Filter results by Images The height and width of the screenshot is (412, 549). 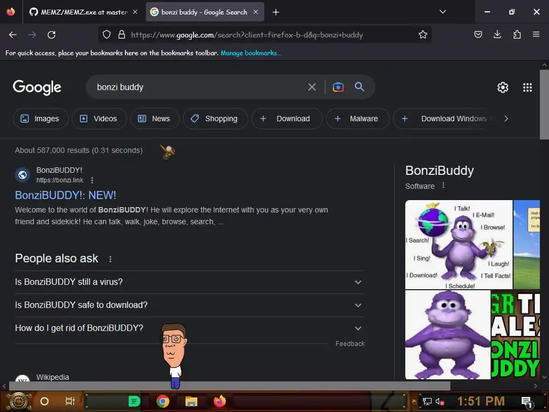(x=40, y=119)
